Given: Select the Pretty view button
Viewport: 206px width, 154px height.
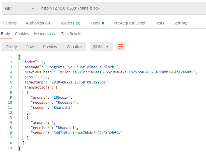Looking at the screenshot, I should [x=12, y=47].
